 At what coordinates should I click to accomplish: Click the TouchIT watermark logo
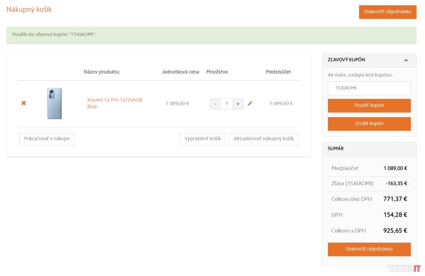(404, 268)
